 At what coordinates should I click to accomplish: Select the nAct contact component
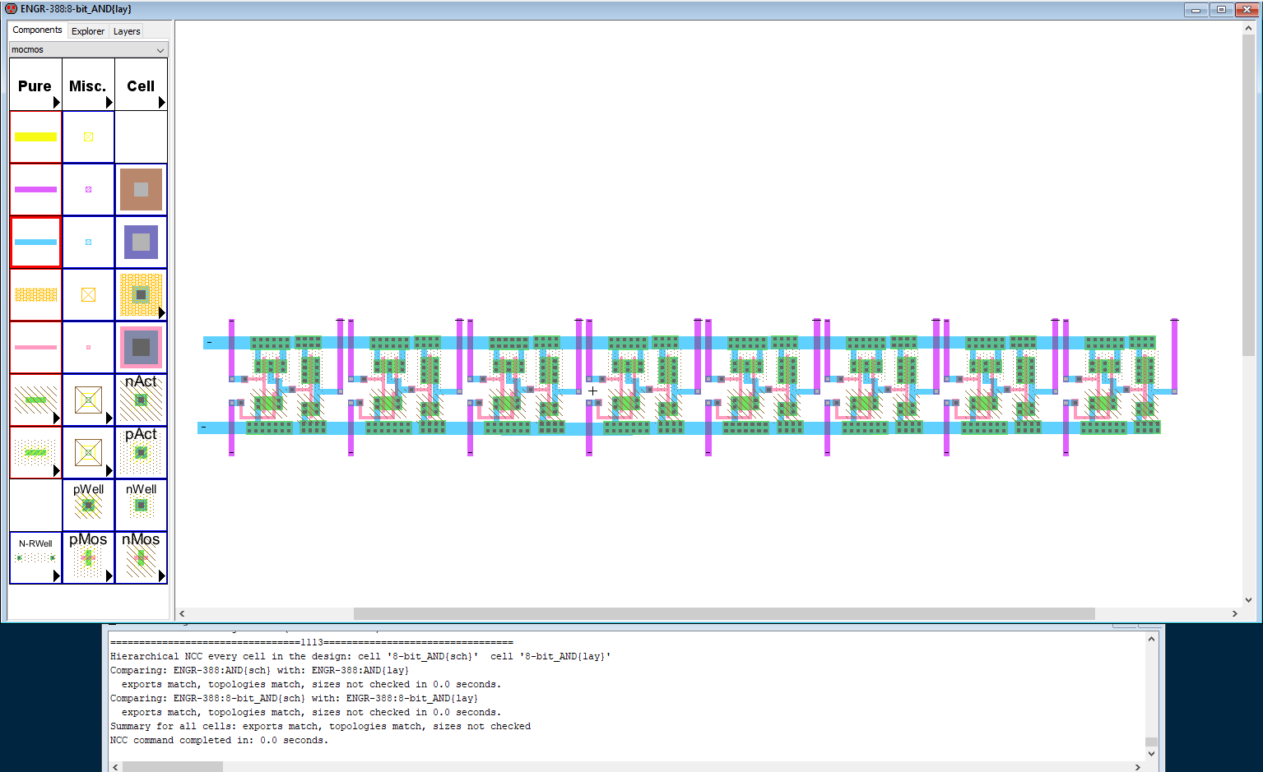point(141,400)
